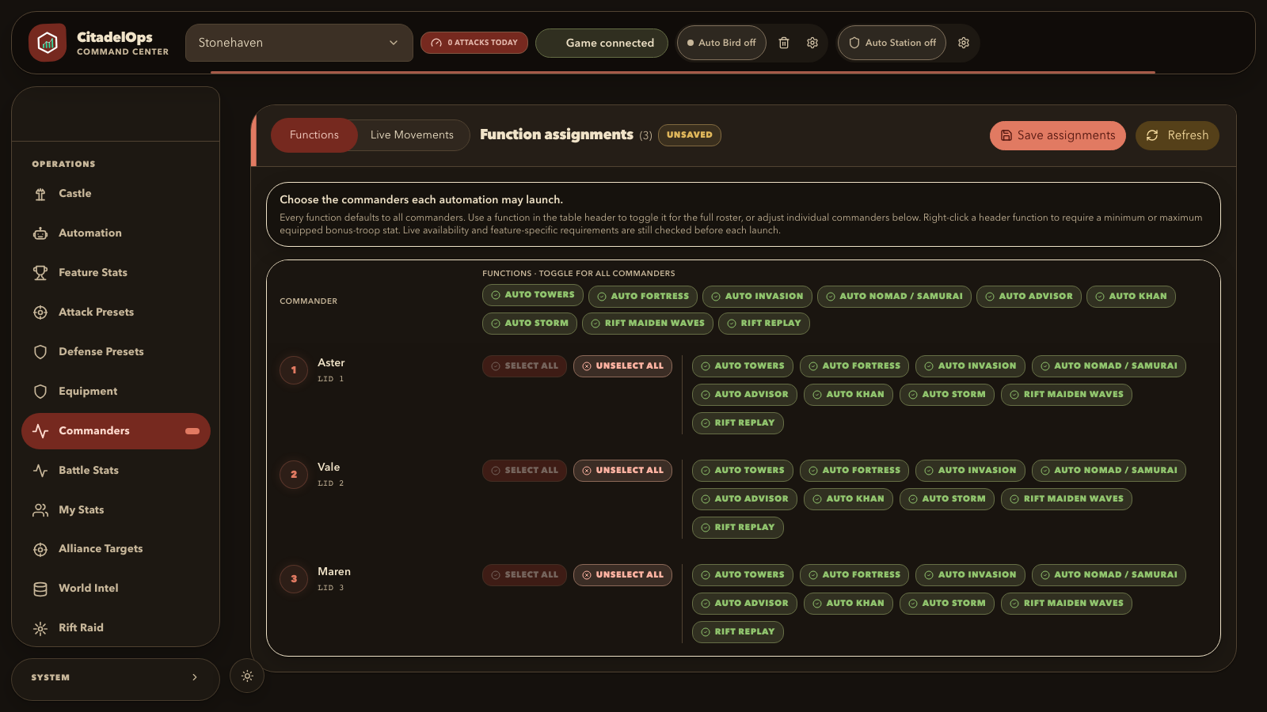Open World Intel database item
Screen dimensions: 1267x712
click(x=116, y=589)
